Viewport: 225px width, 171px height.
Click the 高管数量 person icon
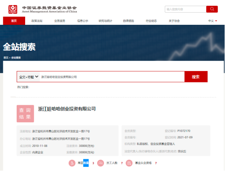coord(72,163)
